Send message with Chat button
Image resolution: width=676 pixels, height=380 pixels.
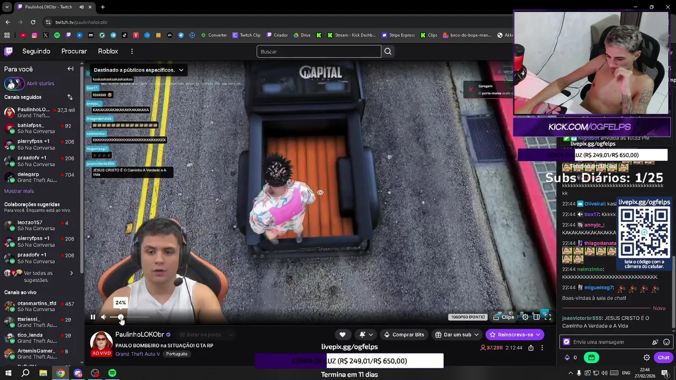(x=663, y=357)
